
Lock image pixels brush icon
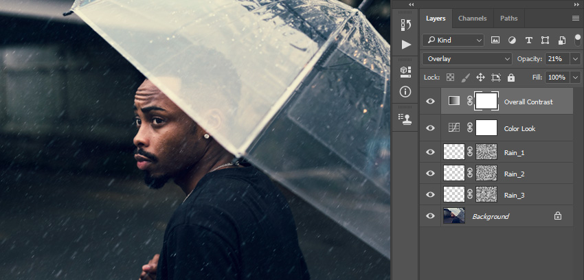click(466, 78)
